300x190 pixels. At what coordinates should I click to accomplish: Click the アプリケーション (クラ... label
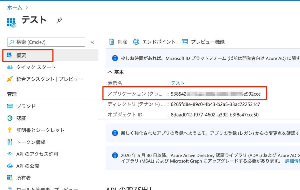point(135,94)
